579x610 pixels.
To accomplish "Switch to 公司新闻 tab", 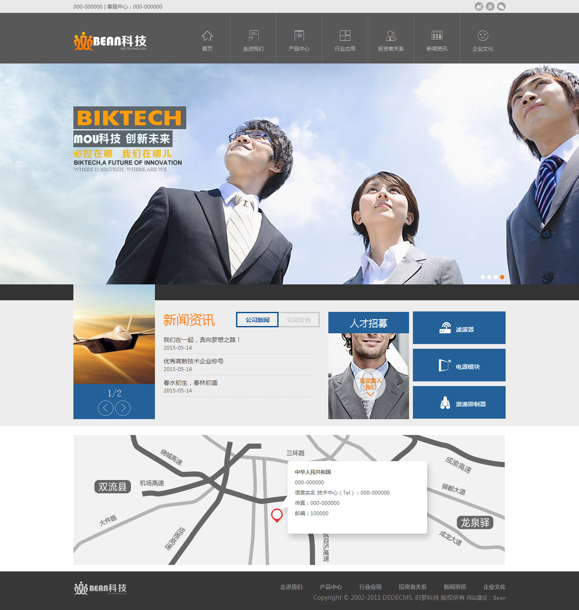I will [x=257, y=320].
